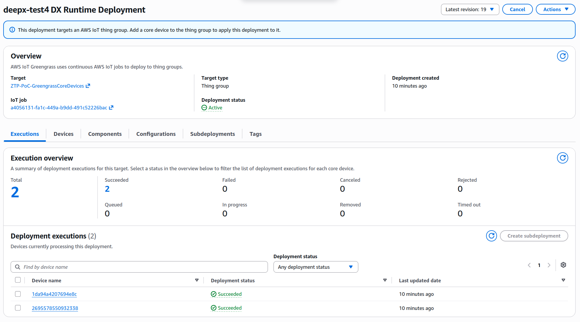Switch to the Subdeployments tab

click(213, 134)
